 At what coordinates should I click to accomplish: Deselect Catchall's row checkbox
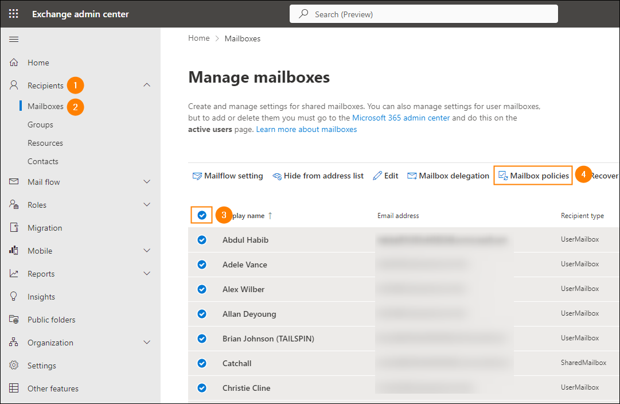(202, 363)
